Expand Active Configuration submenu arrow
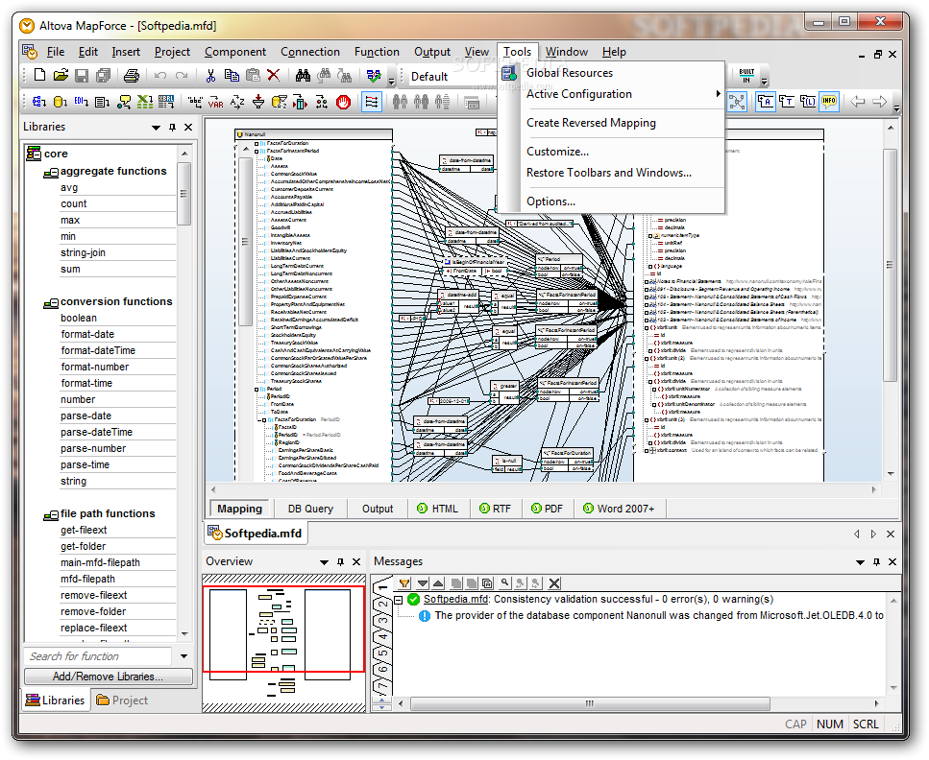Viewport: 929px width, 760px height. click(718, 93)
